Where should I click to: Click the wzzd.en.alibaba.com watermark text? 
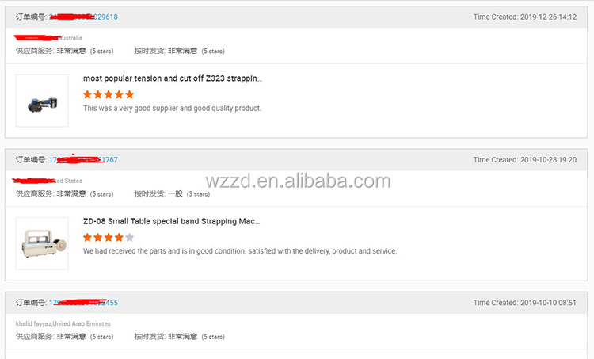[x=298, y=181]
